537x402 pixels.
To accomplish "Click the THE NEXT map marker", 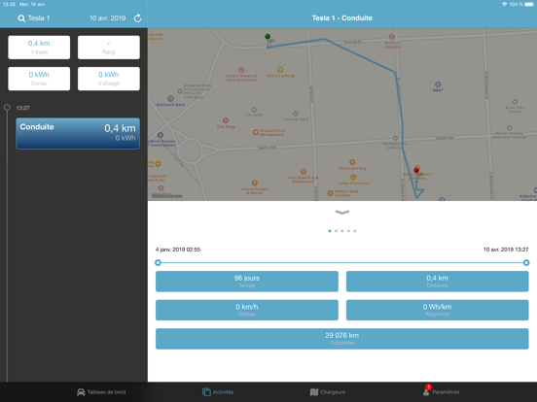I will [254, 110].
